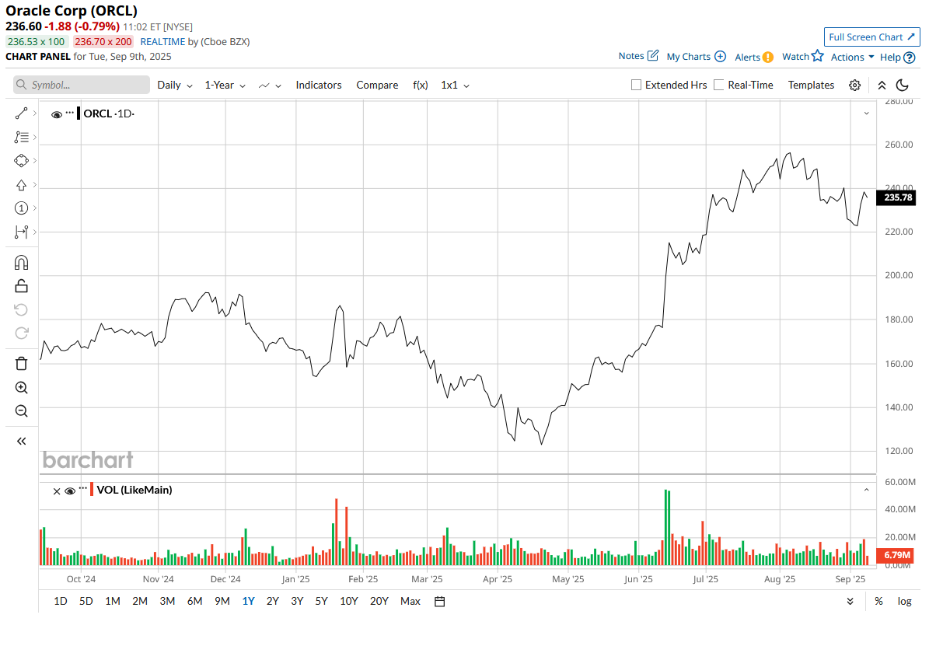Click the Alerts link
936x646 pixels.
(x=747, y=58)
